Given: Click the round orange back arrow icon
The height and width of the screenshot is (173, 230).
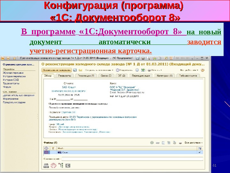Looking at the screenshot, I should [8, 58].
